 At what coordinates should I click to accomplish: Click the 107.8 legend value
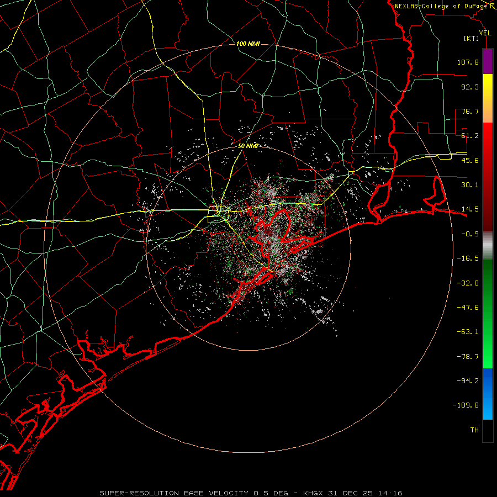(x=468, y=62)
